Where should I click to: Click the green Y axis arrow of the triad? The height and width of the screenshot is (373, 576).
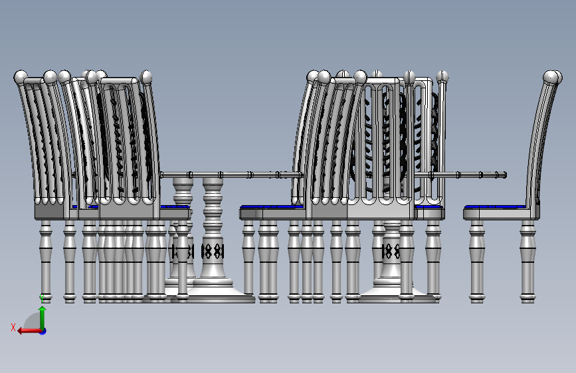43,319
